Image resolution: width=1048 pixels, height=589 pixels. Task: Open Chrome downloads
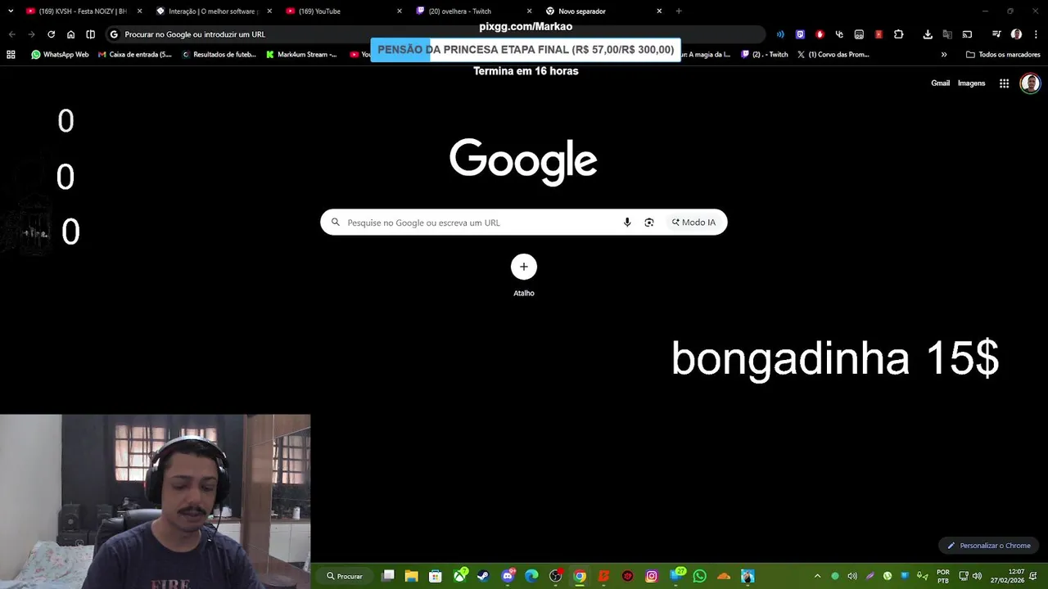(928, 34)
